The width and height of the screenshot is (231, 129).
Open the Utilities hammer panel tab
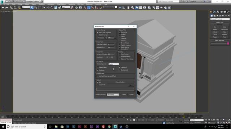[x=228, y=12]
